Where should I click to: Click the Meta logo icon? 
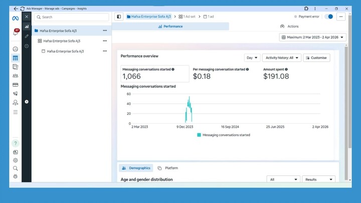click(x=16, y=17)
